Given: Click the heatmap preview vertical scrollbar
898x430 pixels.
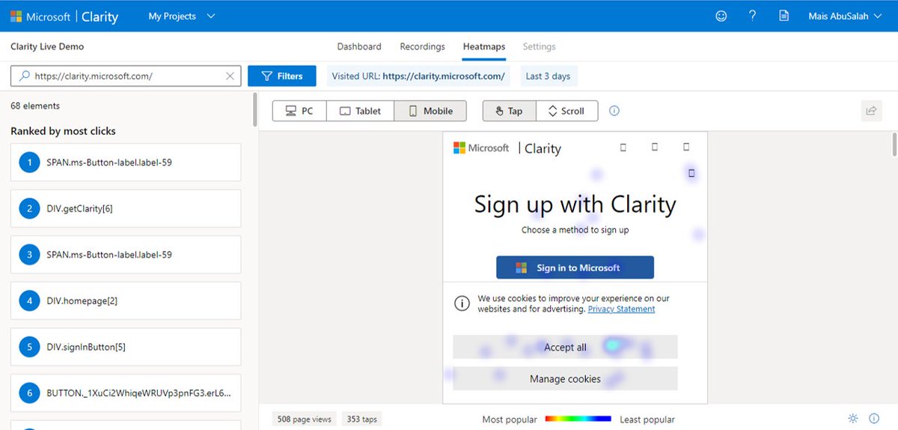Looking at the screenshot, I should pyautogui.click(x=894, y=144).
